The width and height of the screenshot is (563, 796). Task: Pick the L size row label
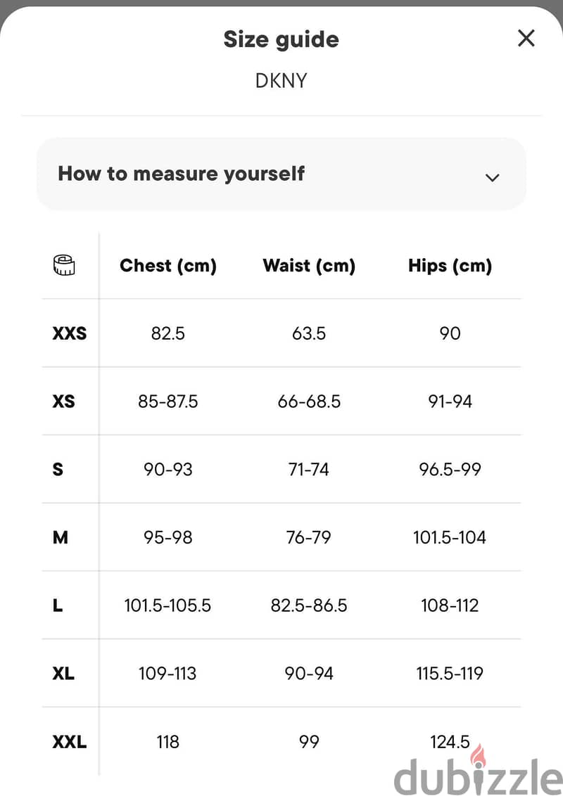pyautogui.click(x=58, y=605)
